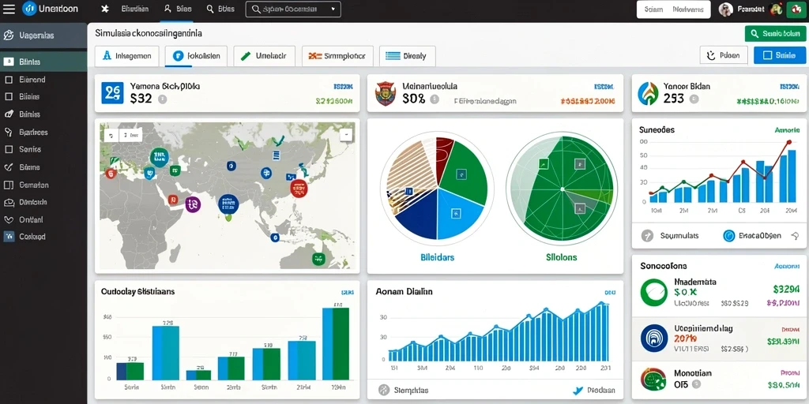Image resolution: width=809 pixels, height=404 pixels.
Task: Switch to the Inkegemen tab
Action: point(127,56)
